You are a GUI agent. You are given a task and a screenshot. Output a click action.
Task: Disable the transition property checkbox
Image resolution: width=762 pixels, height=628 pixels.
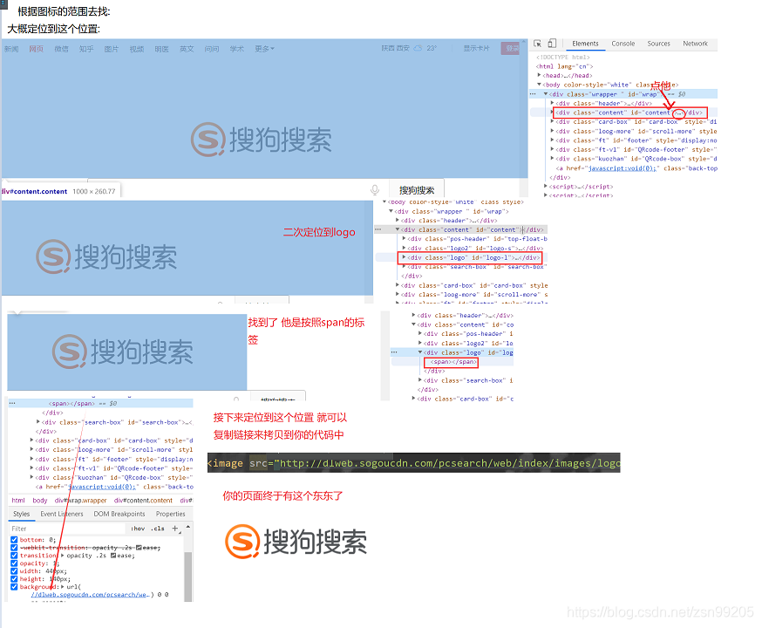tap(14, 556)
